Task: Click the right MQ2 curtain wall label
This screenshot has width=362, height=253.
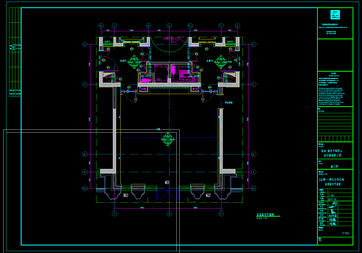Action: (208, 195)
